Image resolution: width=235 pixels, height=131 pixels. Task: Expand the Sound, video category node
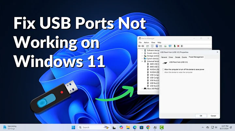tap(142, 53)
